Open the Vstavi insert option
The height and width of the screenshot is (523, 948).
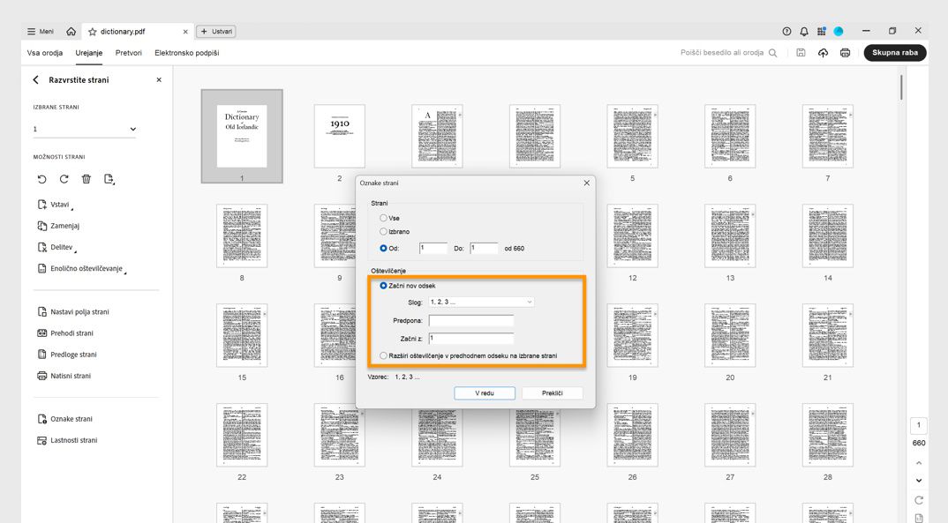click(x=55, y=205)
